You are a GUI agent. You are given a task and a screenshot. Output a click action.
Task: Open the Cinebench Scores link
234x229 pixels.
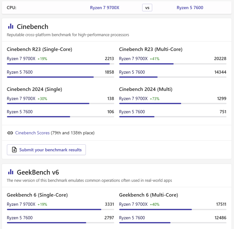[32, 133]
